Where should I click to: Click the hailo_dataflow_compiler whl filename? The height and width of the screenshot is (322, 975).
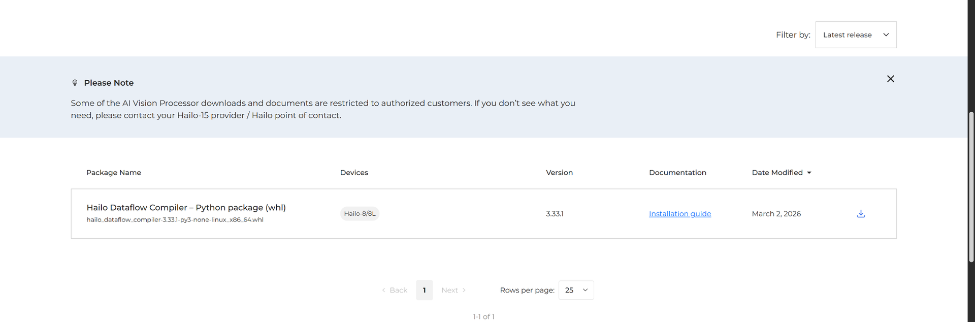175,220
